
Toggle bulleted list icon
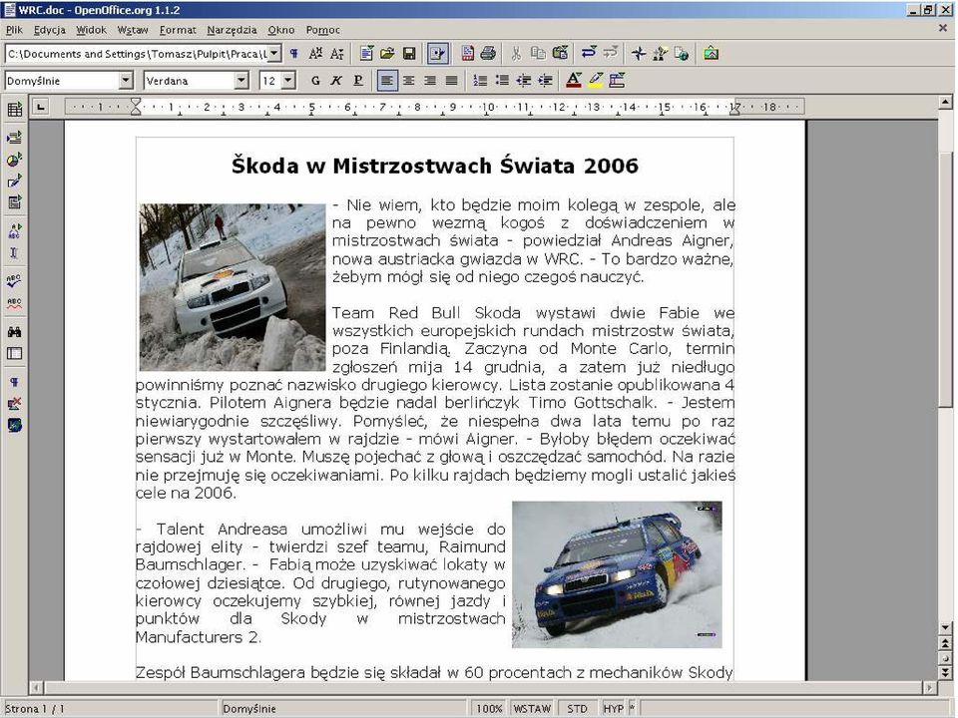click(502, 81)
